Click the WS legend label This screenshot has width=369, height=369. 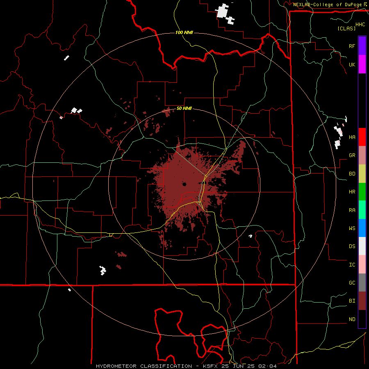tap(352, 228)
